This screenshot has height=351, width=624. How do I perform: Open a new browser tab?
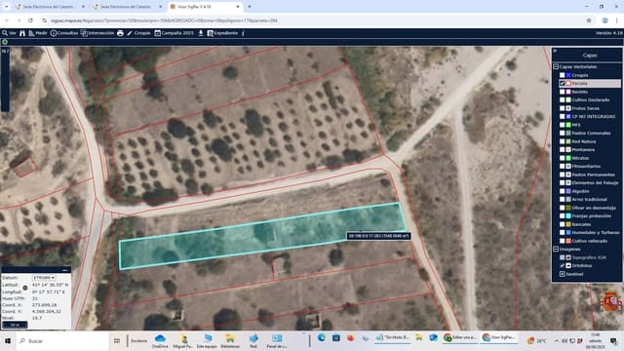pyautogui.click(x=250, y=7)
